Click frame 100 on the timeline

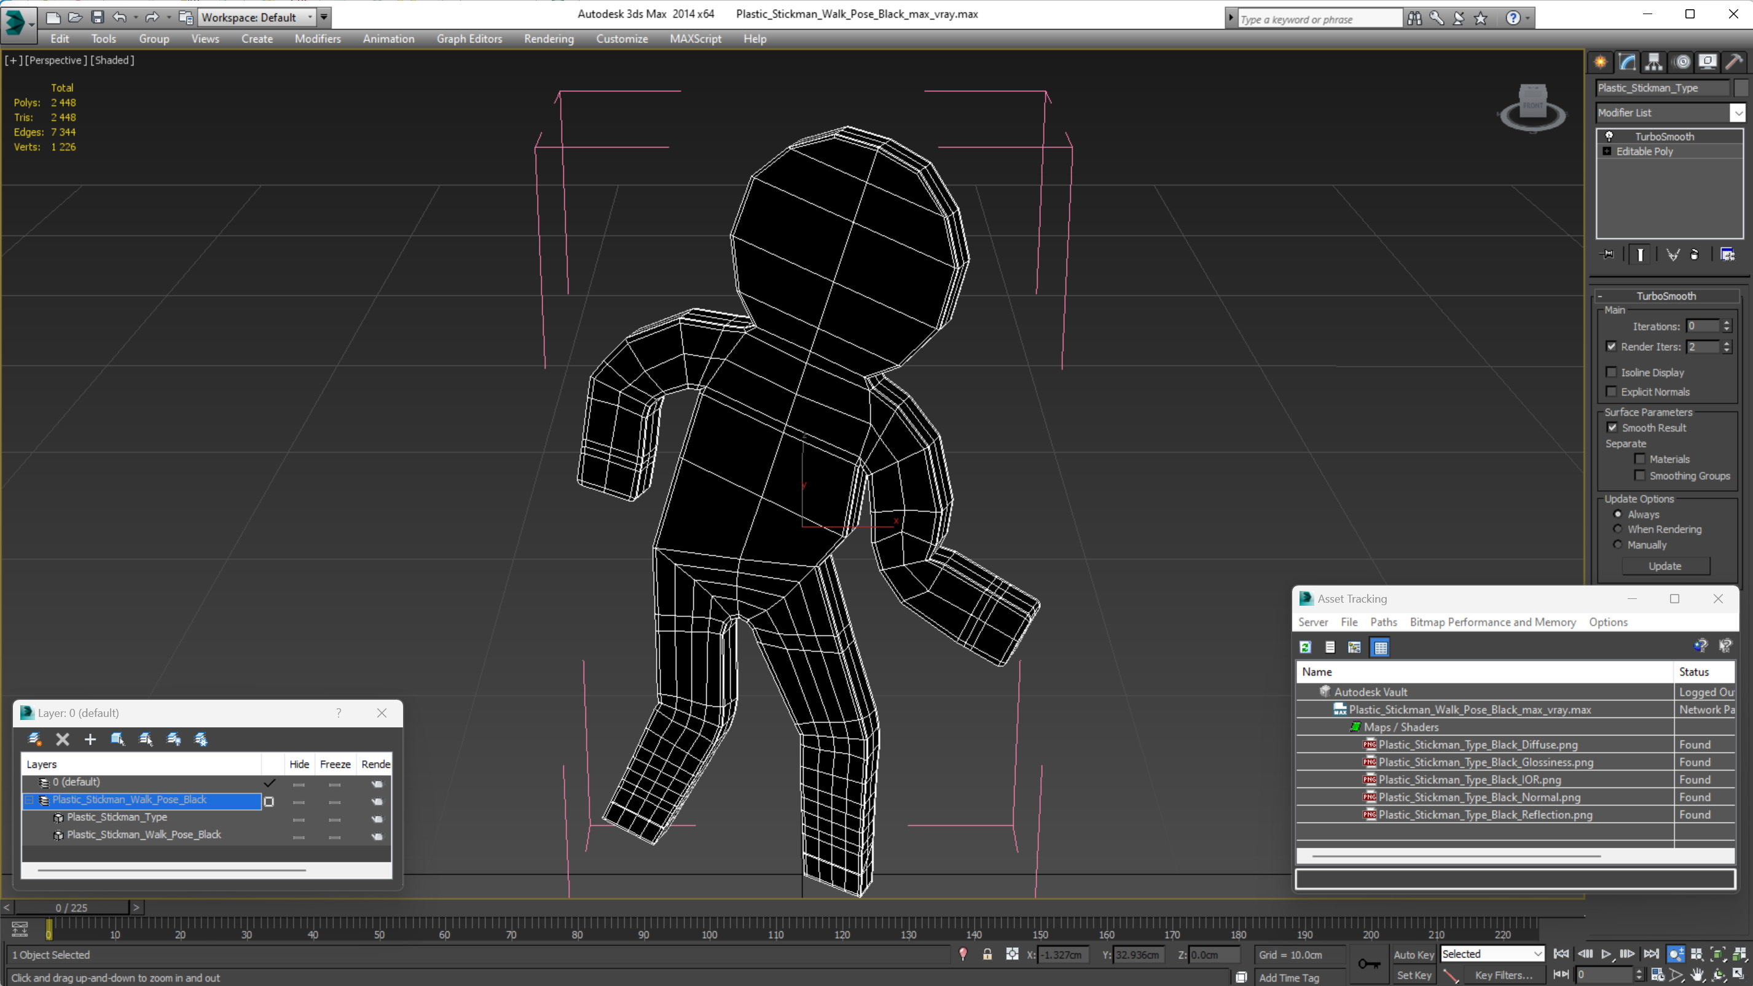[x=710, y=925]
